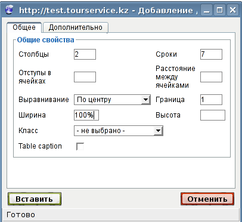Close the dialog with the X button
This screenshot has width=242, height=222.
point(232,10)
